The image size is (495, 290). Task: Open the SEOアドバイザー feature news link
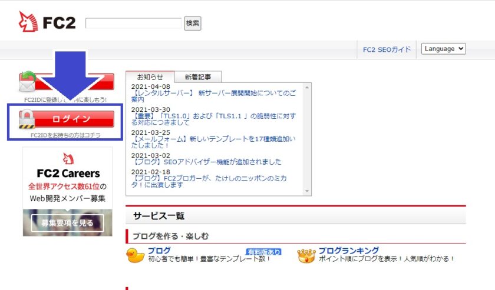tap(206, 162)
